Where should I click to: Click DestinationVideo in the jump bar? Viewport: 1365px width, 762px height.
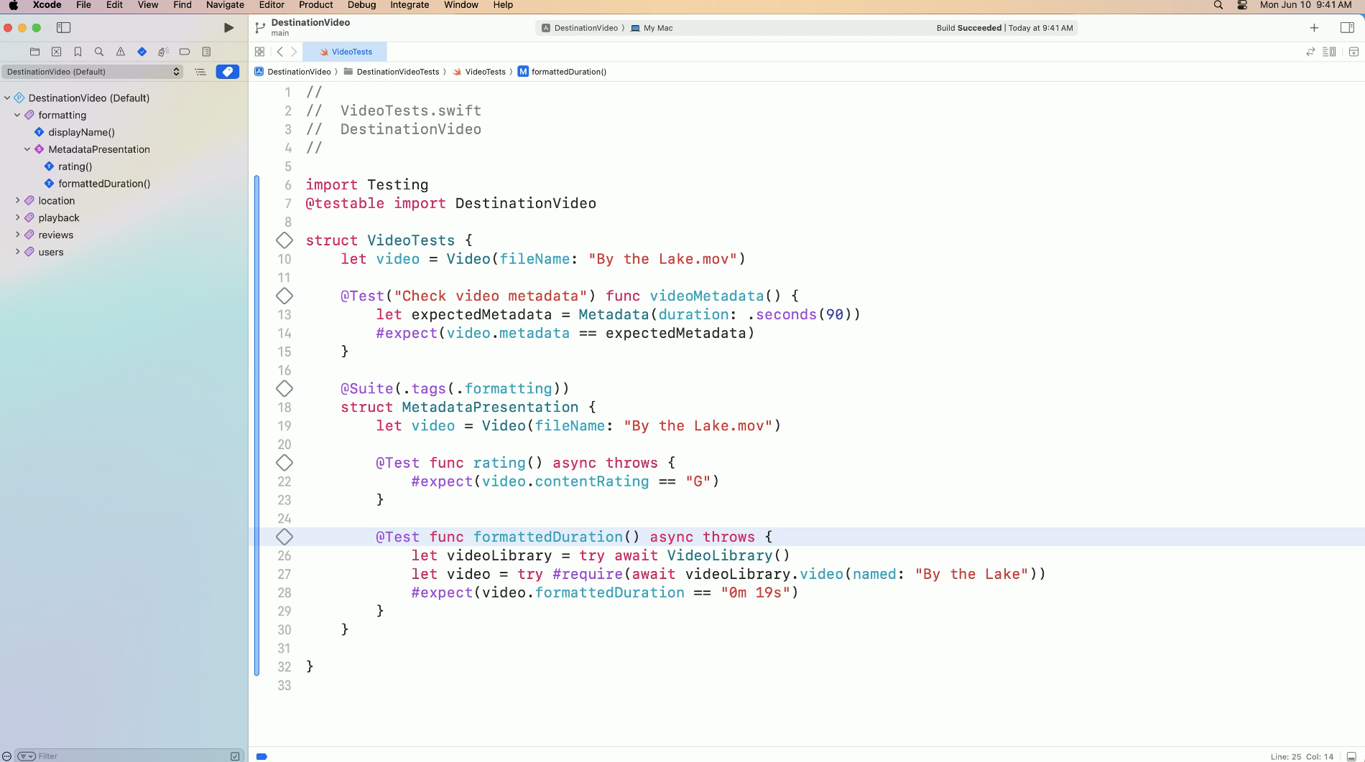(x=292, y=72)
